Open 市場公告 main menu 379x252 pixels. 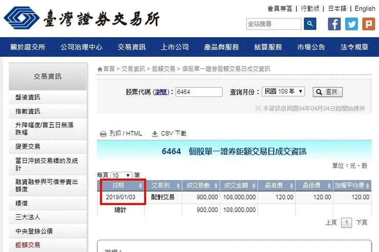[311, 47]
